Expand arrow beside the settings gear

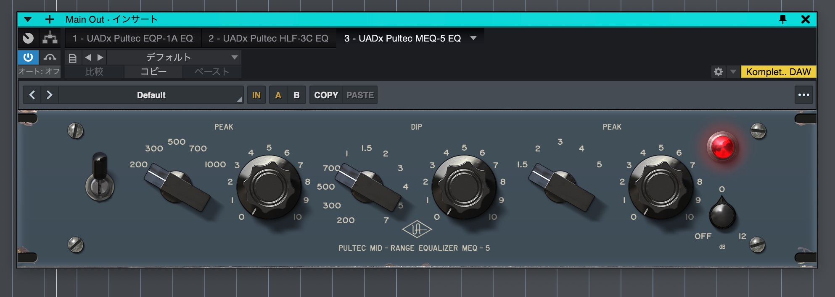[x=733, y=72]
